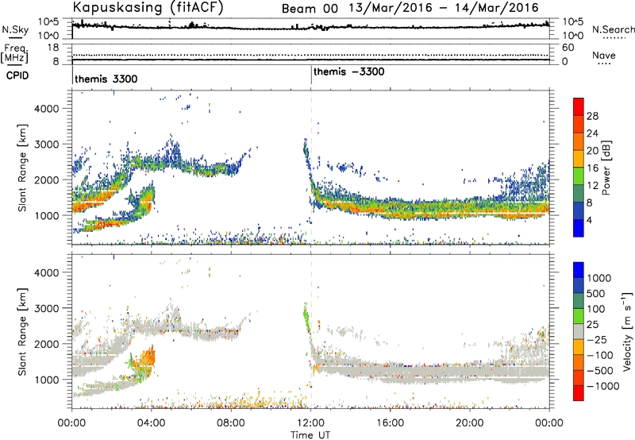Click the 'Kapuskasing (fitACF)' title text

click(x=148, y=7)
